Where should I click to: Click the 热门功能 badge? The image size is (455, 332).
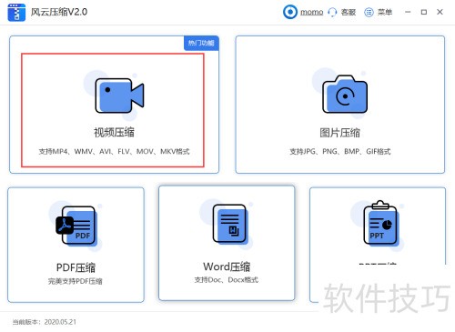tap(201, 43)
